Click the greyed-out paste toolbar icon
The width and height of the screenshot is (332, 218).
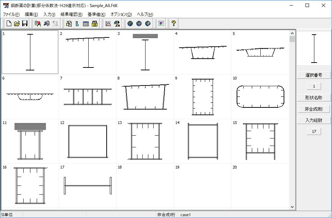pyautogui.click(x=55, y=23)
